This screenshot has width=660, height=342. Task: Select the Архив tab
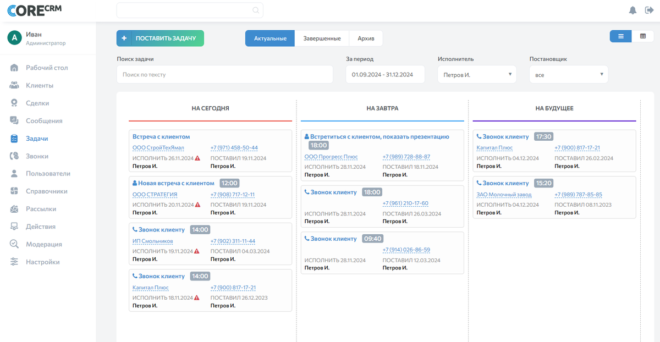[366, 38]
